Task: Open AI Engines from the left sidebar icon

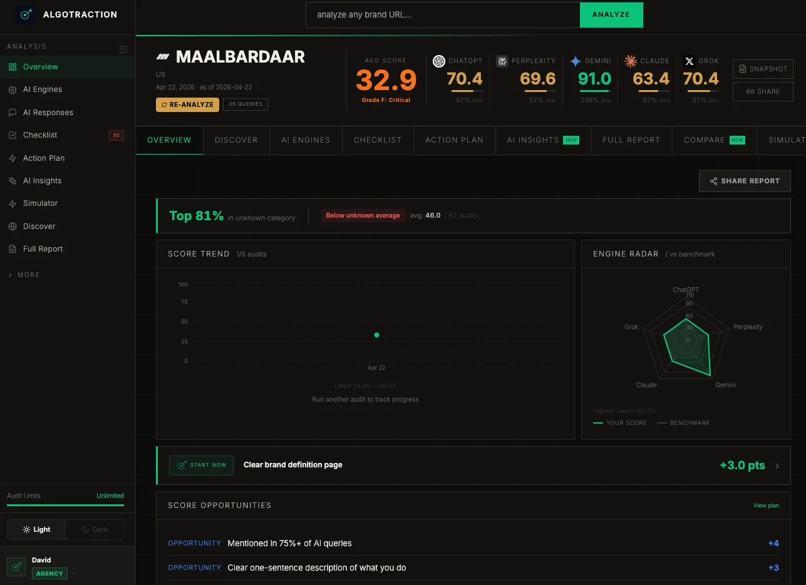Action: 13,89
